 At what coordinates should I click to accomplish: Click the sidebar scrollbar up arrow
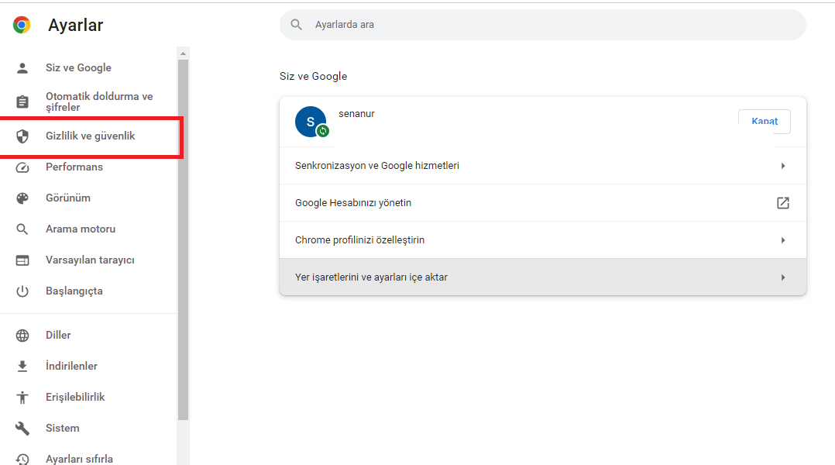tap(183, 53)
